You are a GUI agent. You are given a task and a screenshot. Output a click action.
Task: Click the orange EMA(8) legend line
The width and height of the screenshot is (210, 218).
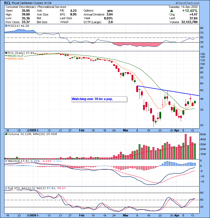click(6, 59)
